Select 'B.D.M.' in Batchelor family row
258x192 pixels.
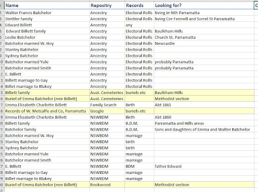pyautogui.click(x=139, y=129)
